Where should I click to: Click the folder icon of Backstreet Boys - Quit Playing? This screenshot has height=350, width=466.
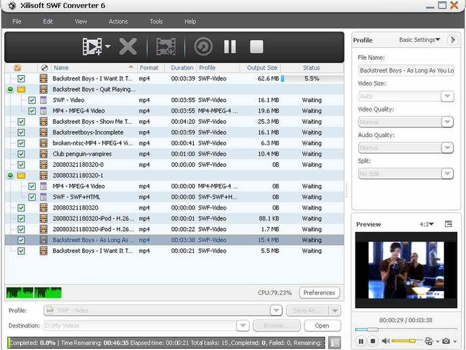click(21, 89)
